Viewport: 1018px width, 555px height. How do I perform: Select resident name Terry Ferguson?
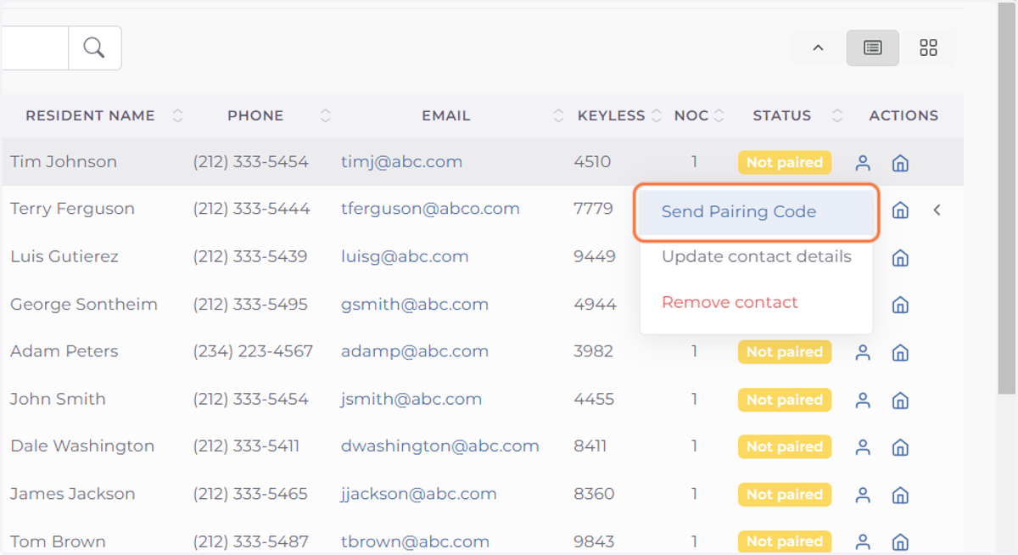(x=72, y=209)
